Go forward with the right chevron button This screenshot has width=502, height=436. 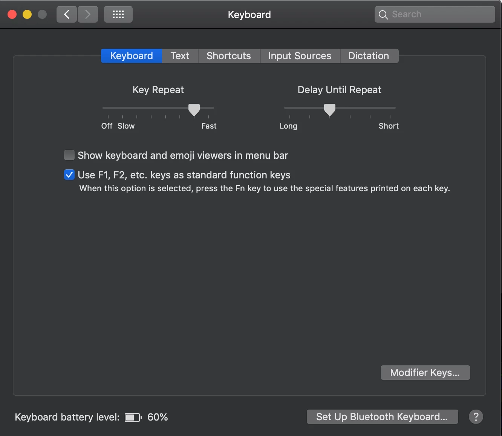tap(88, 14)
